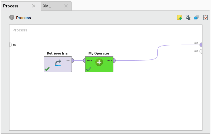Close the Process tab
The width and height of the screenshot is (211, 134).
[x=34, y=6]
